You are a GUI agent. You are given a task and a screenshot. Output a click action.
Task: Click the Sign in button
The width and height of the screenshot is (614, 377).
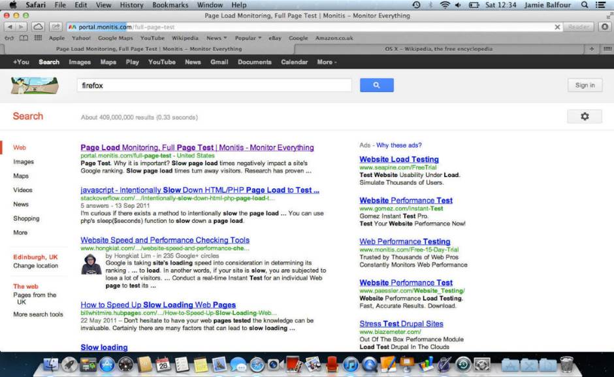click(x=585, y=85)
